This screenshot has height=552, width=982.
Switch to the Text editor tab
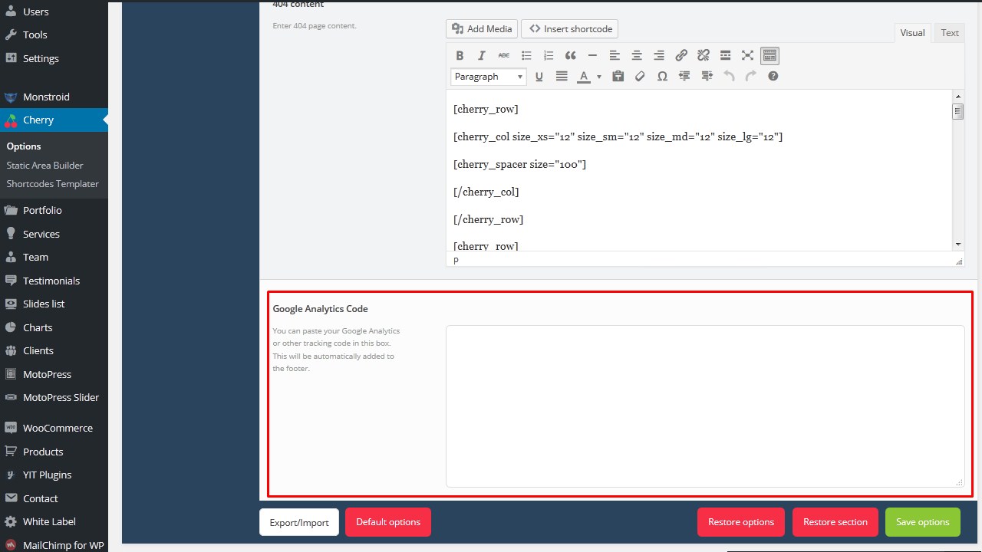[950, 32]
